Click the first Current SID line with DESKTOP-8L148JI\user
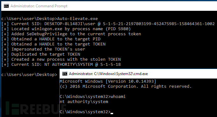The width and height of the screenshot is (217, 117). point(108,24)
